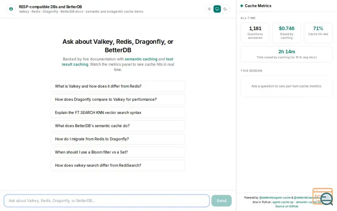Open the @betterdb/agent-cache link

click(x=275, y=197)
